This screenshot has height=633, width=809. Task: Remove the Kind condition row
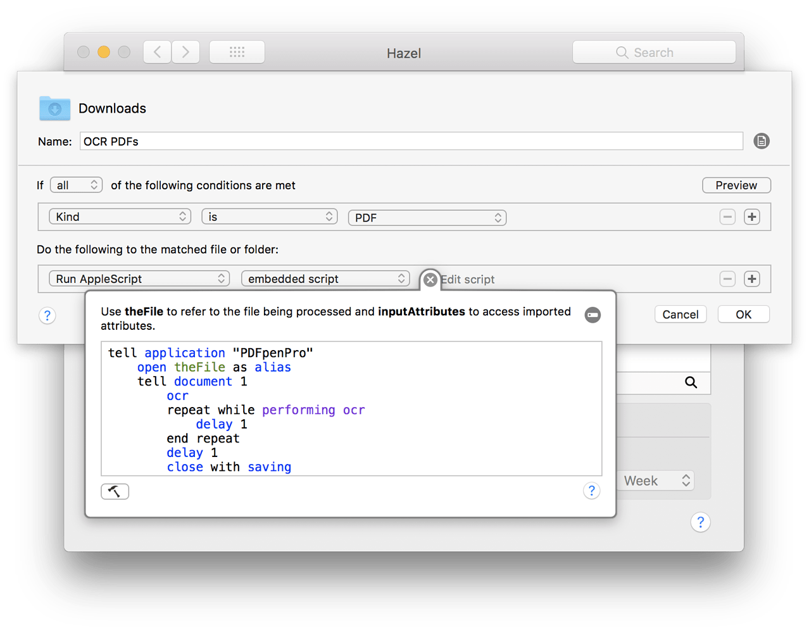(x=727, y=217)
